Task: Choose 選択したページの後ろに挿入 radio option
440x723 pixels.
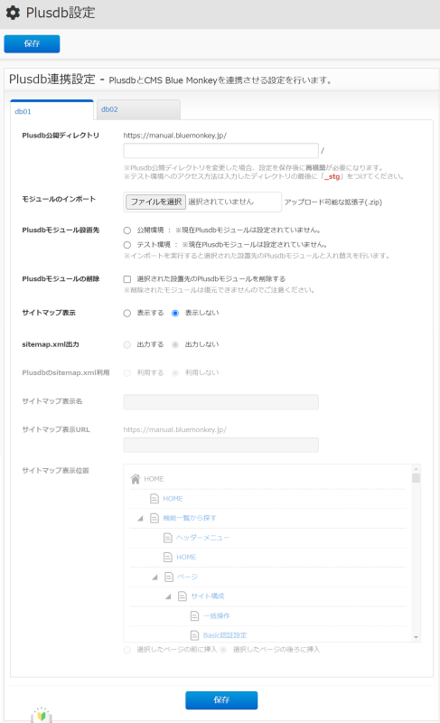Action: (x=223, y=650)
